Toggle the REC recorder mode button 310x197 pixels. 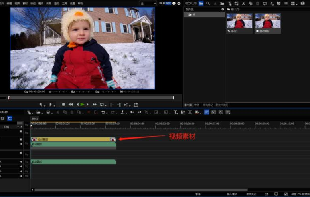coord(168,3)
